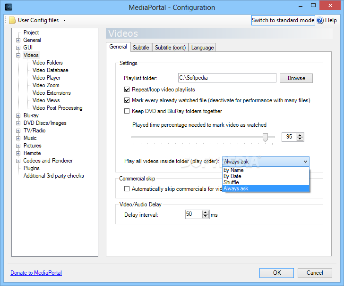Screen dimensions: 344x286
Task: Select the TV/Radio tree item label
Action: point(34,131)
